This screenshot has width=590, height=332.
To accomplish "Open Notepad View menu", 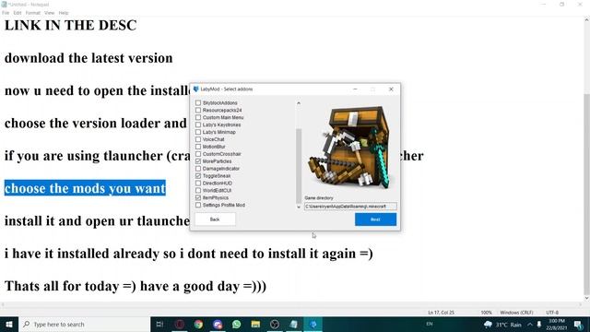I will [49, 13].
